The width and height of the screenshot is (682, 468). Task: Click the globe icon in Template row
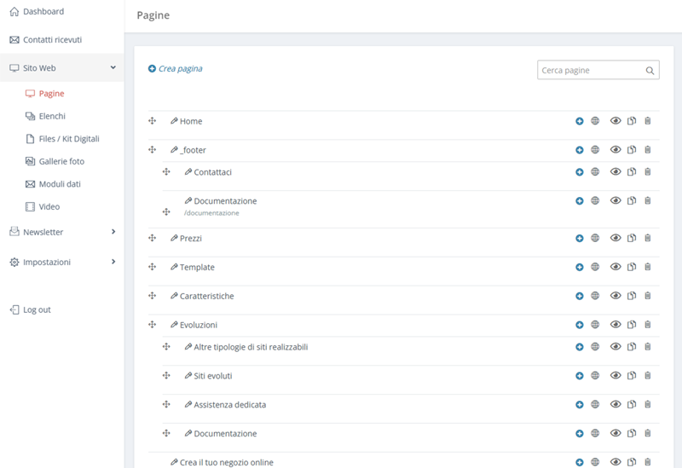[x=595, y=268]
